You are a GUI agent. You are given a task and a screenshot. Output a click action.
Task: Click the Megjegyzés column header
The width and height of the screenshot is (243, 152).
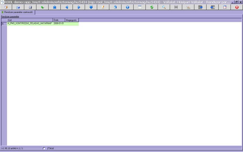pos(72,20)
